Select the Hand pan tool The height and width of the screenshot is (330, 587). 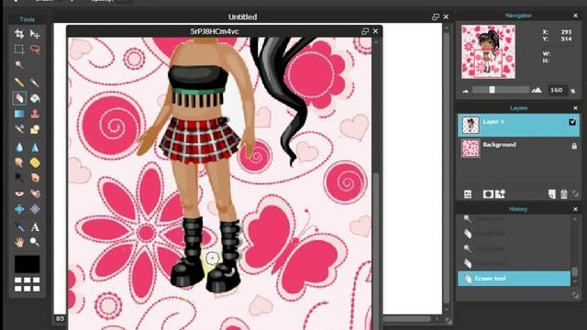pyautogui.click(x=19, y=242)
